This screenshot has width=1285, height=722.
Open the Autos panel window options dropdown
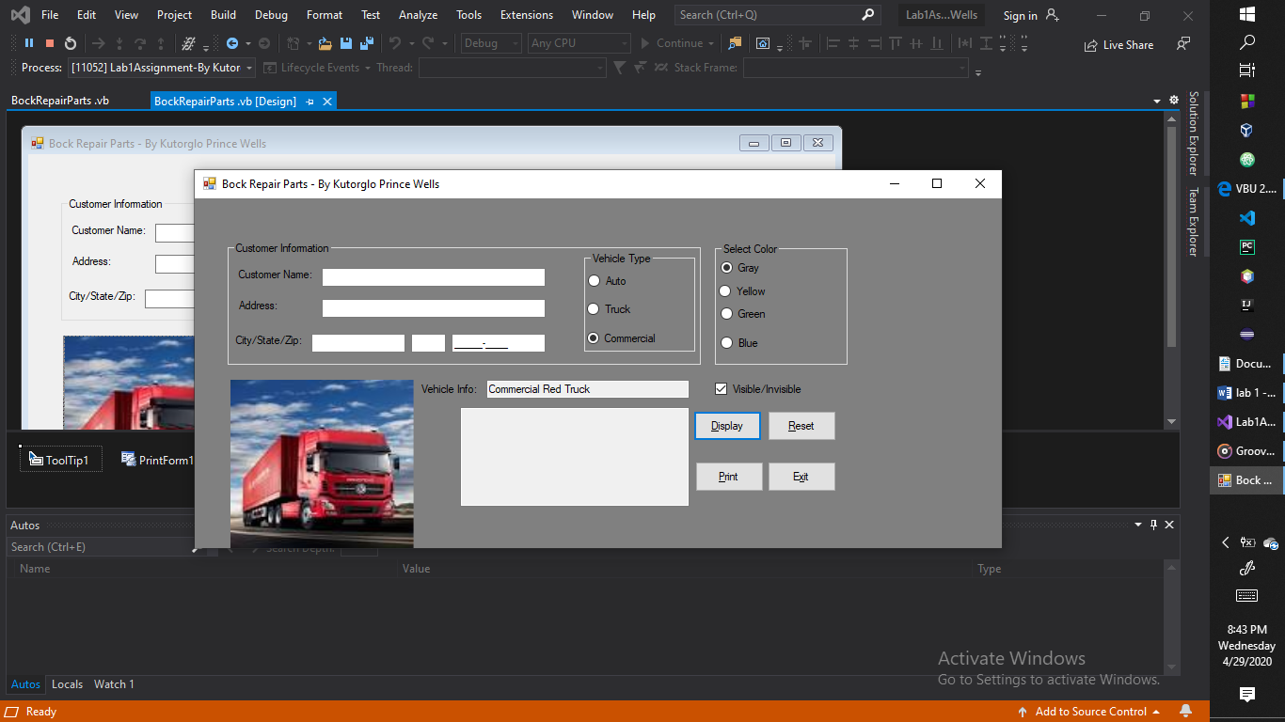[x=1138, y=525]
